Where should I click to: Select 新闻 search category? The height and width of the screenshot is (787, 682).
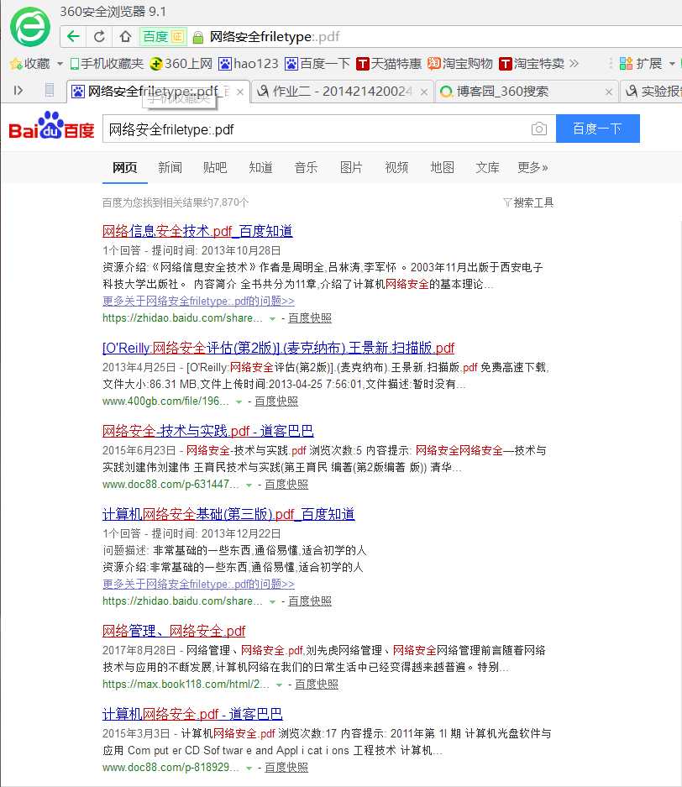[x=170, y=168]
